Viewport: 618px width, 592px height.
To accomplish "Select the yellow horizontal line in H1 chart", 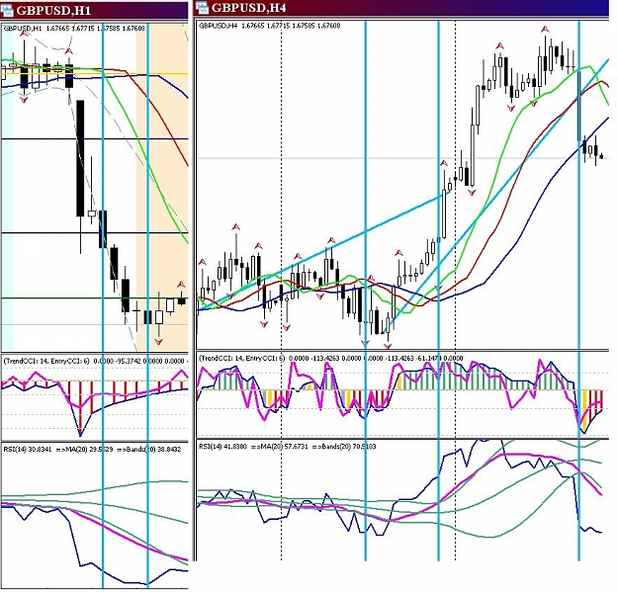I will pos(95,74).
